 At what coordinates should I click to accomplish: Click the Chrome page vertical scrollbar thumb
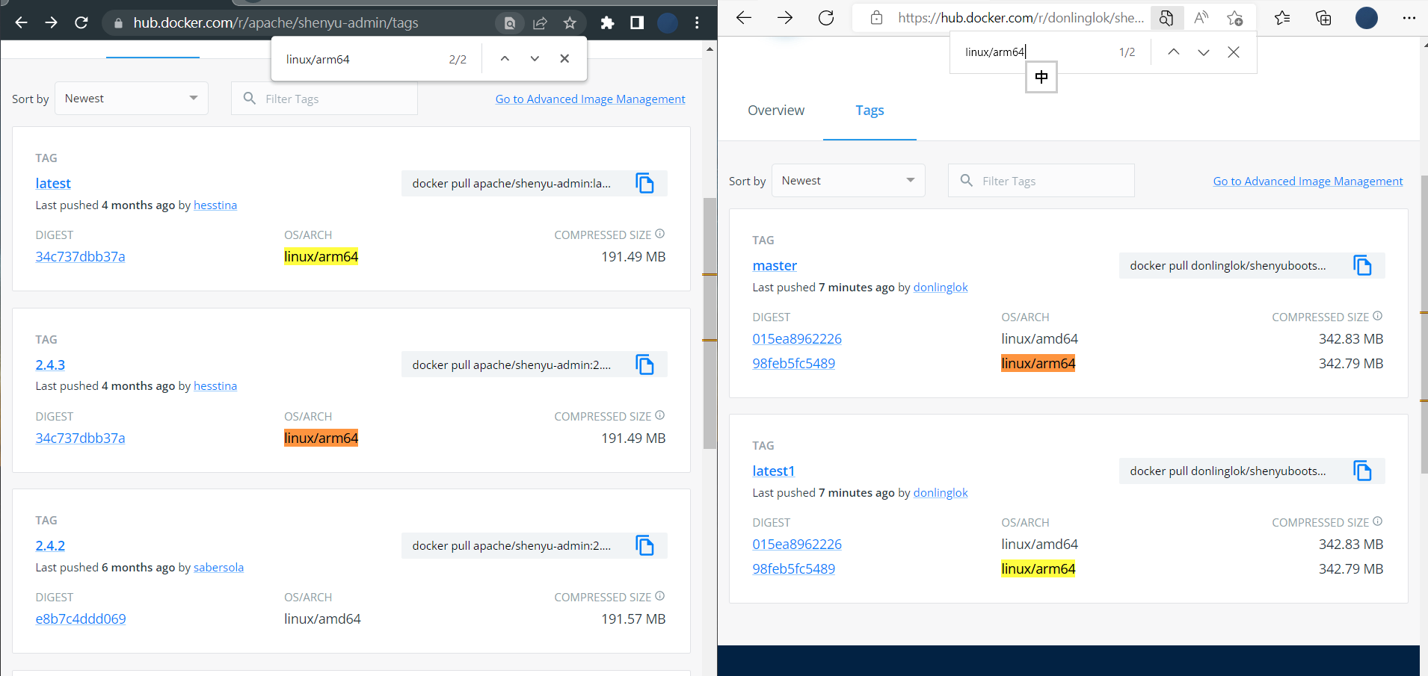pyautogui.click(x=710, y=323)
